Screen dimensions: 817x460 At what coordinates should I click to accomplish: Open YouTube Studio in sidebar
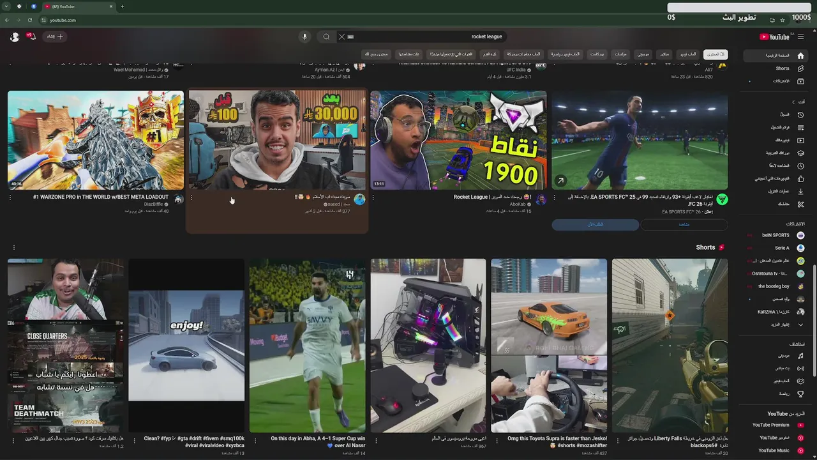776,438
